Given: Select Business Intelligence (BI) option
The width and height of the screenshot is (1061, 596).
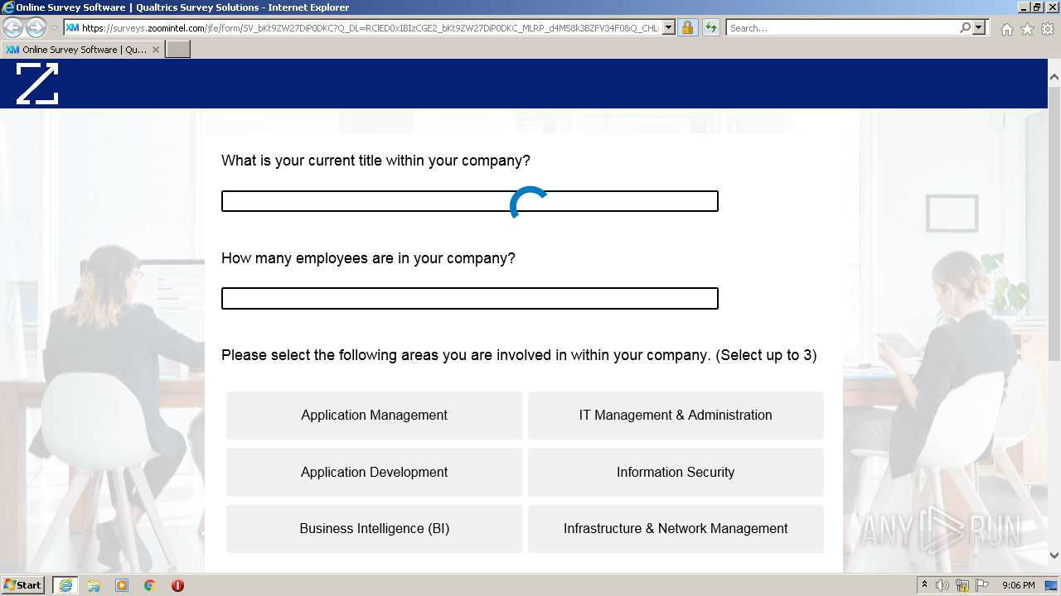Looking at the screenshot, I should (374, 528).
